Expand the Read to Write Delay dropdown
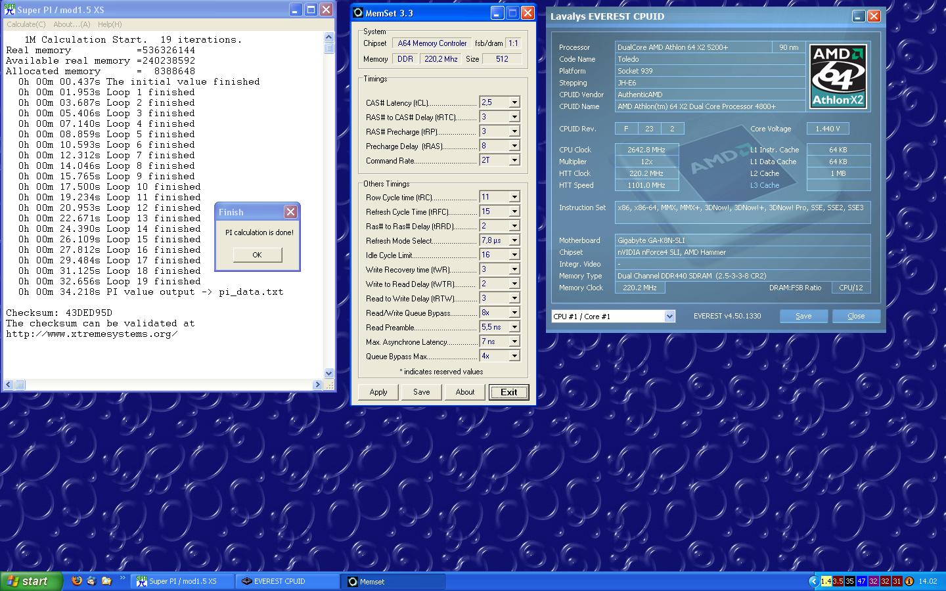Image resolution: width=946 pixels, height=591 pixels. point(514,298)
